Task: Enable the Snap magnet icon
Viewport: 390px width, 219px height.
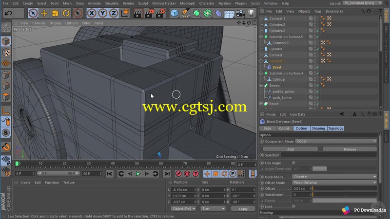Action: click(6, 147)
